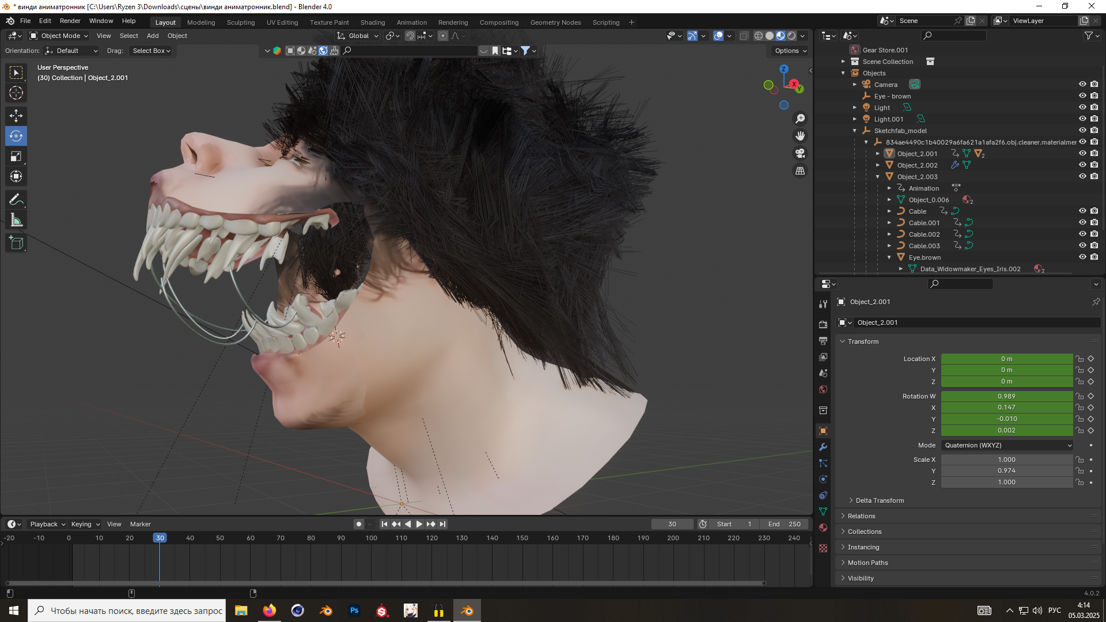Activate the Annotate pencil tool
This screenshot has height=622, width=1106.
pos(16,200)
